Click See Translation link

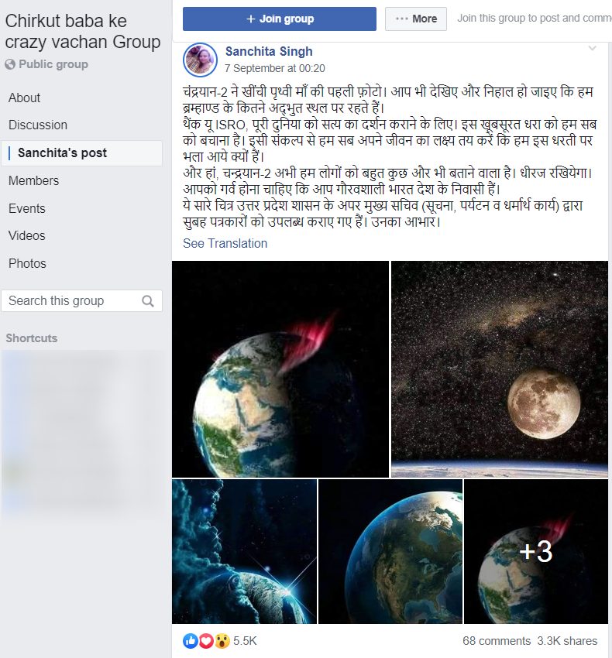pos(225,243)
